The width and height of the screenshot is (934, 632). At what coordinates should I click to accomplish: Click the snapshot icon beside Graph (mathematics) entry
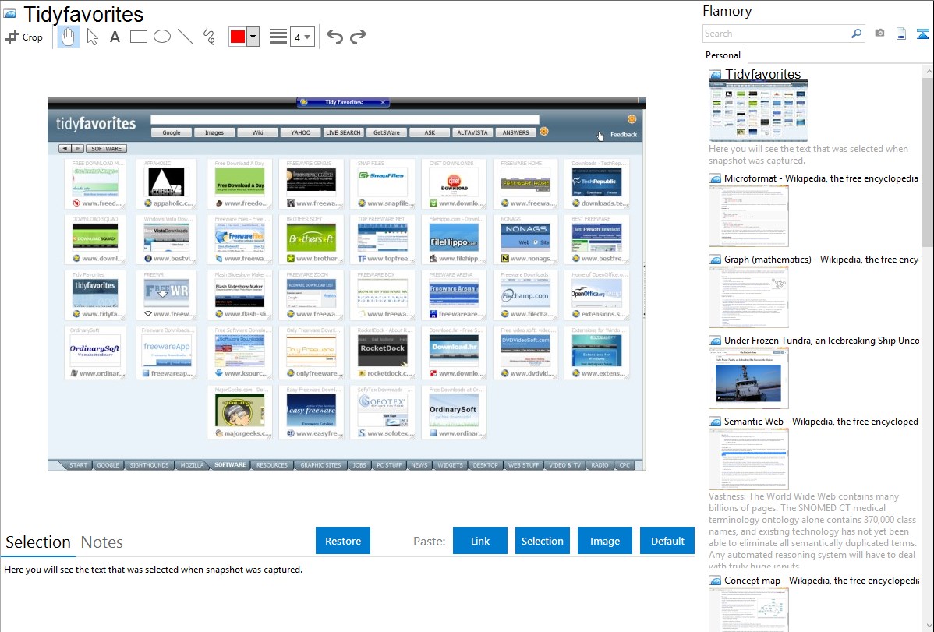(x=715, y=260)
